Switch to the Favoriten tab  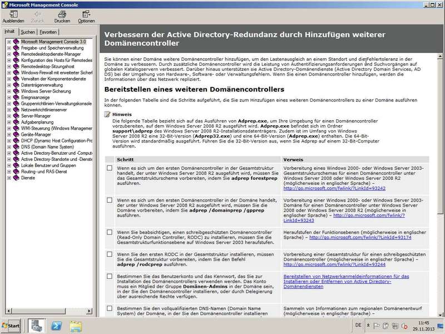coord(48,32)
